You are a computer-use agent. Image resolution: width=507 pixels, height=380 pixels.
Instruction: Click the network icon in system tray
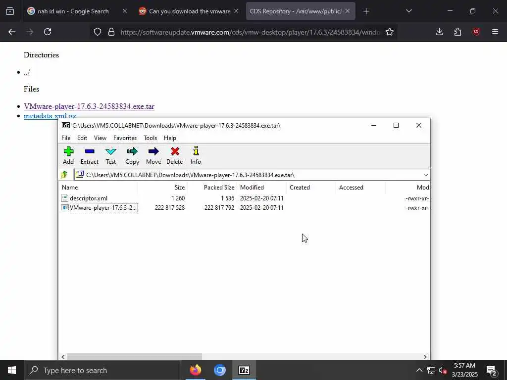pos(431,370)
